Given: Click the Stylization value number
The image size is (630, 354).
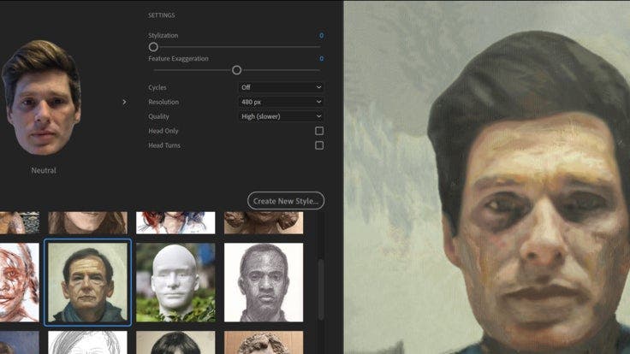Looking at the screenshot, I should click(321, 36).
